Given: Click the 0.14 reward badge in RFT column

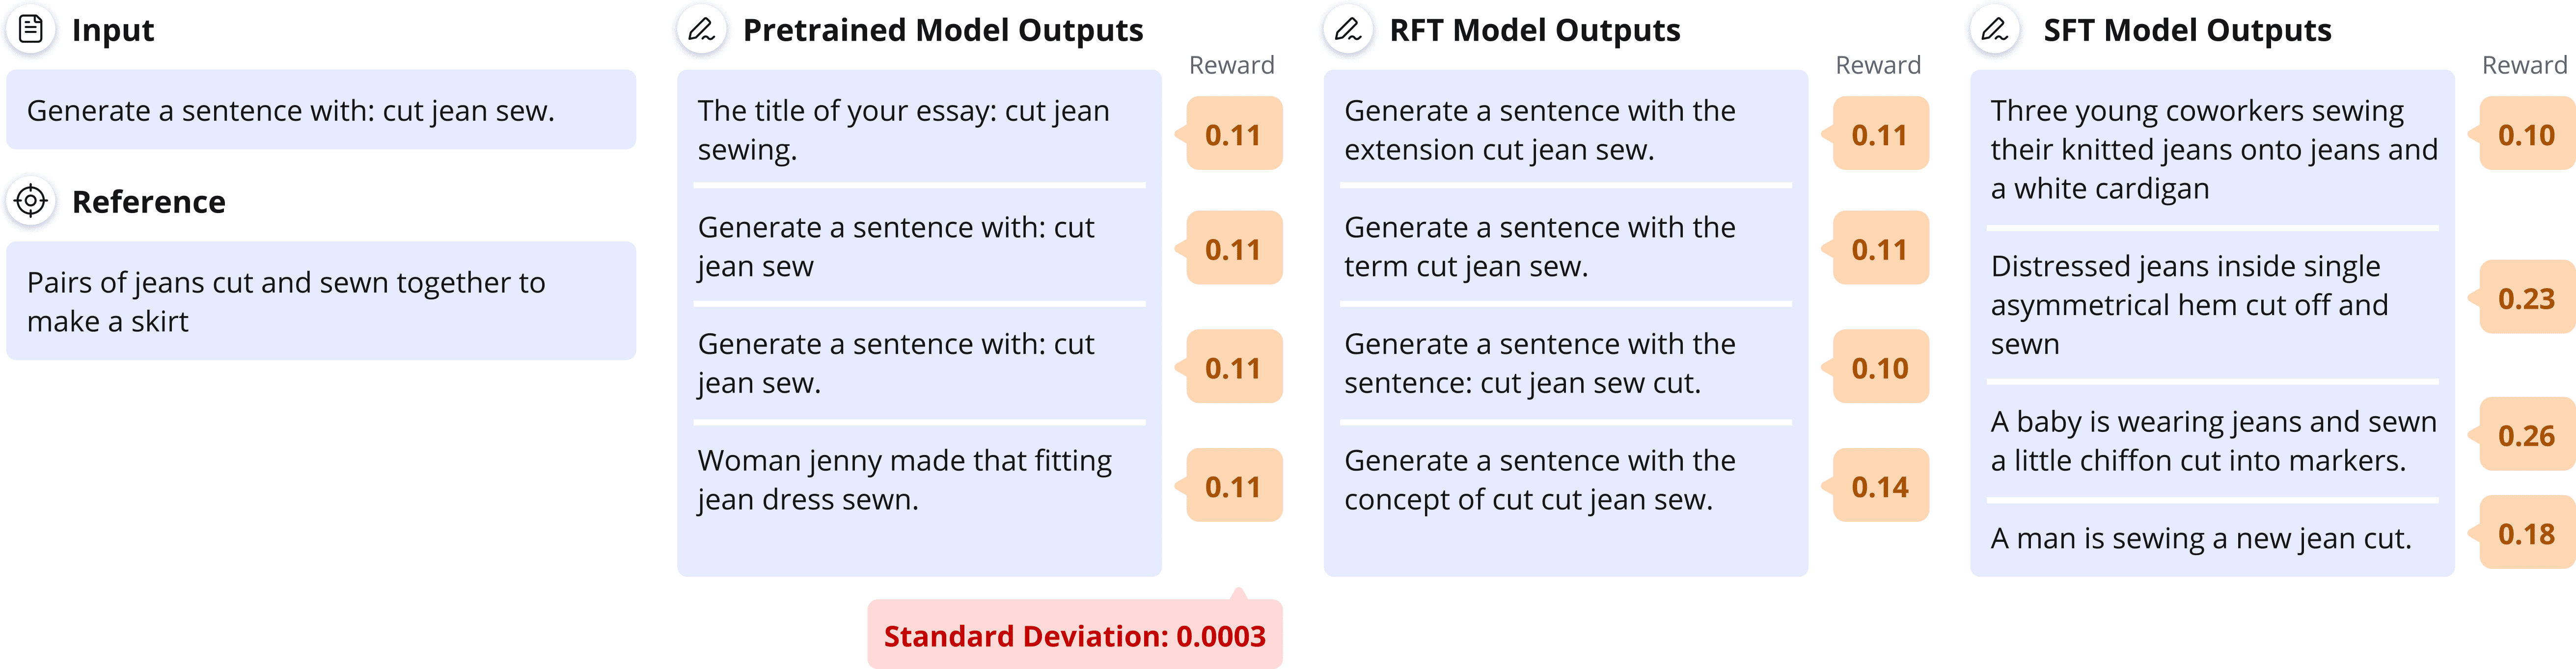Looking at the screenshot, I should (1879, 486).
